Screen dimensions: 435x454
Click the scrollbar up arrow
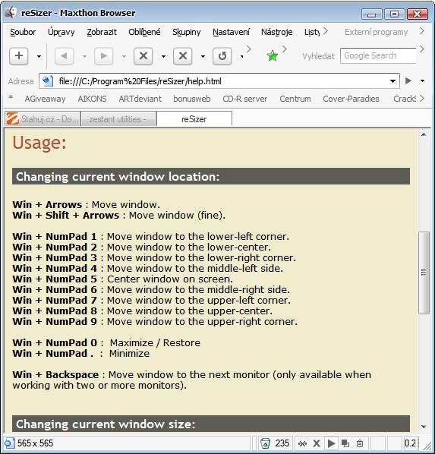pyautogui.click(x=424, y=134)
